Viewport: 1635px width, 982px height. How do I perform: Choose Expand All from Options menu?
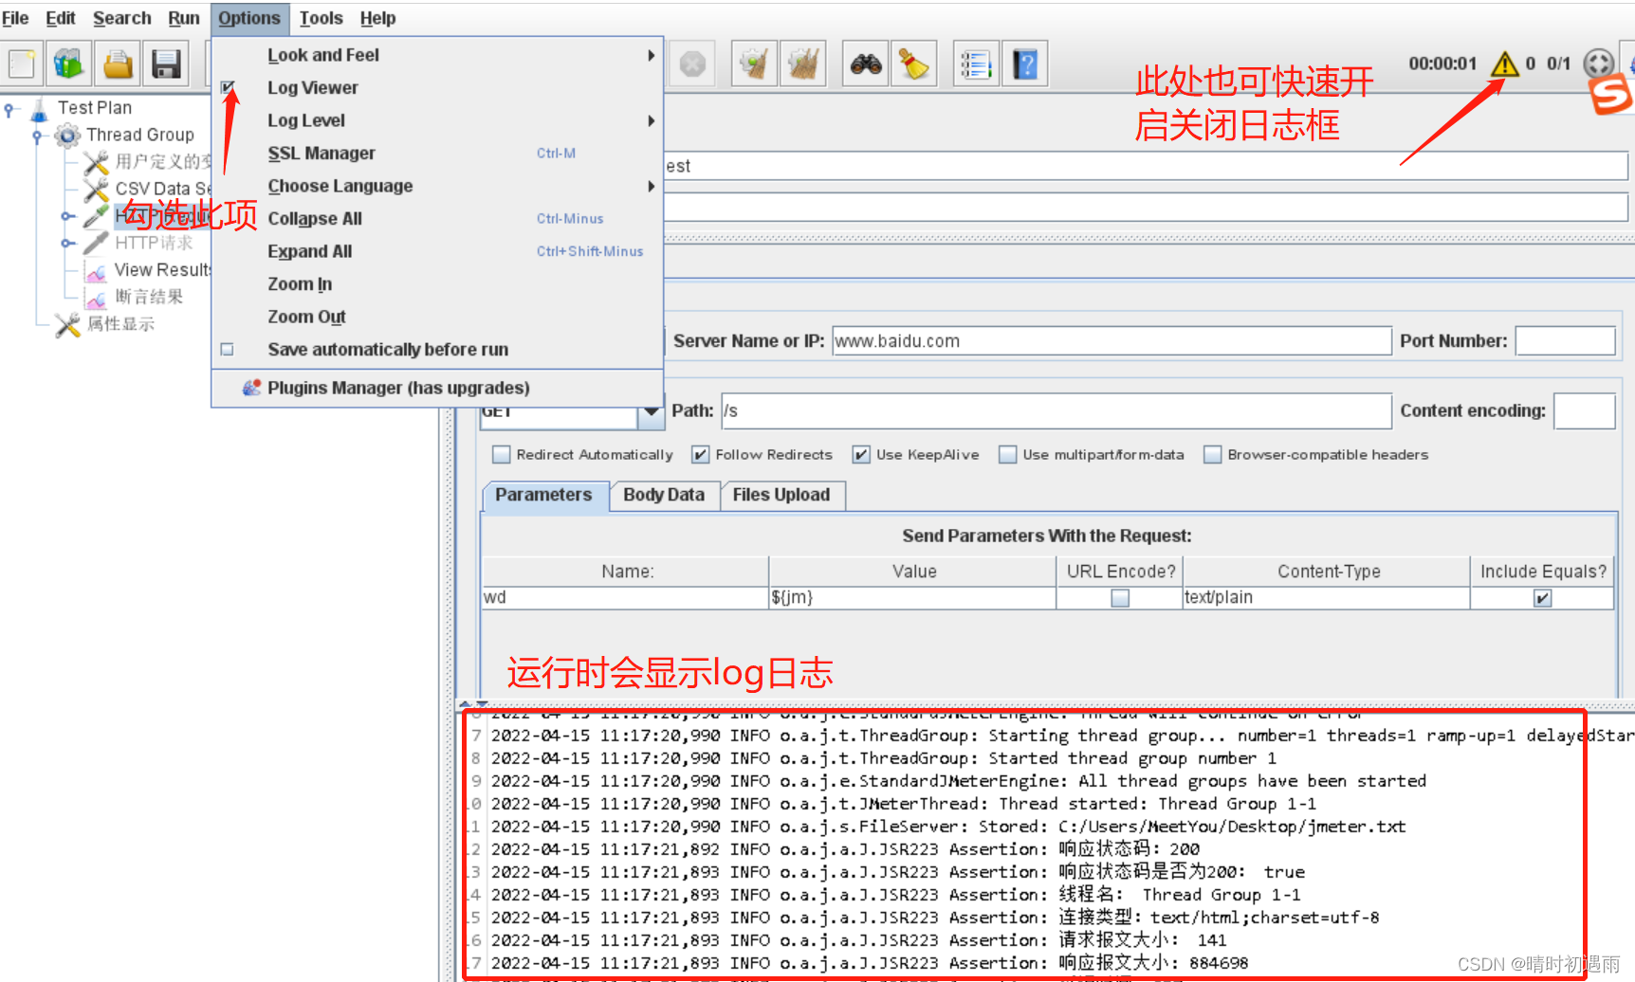click(x=437, y=251)
